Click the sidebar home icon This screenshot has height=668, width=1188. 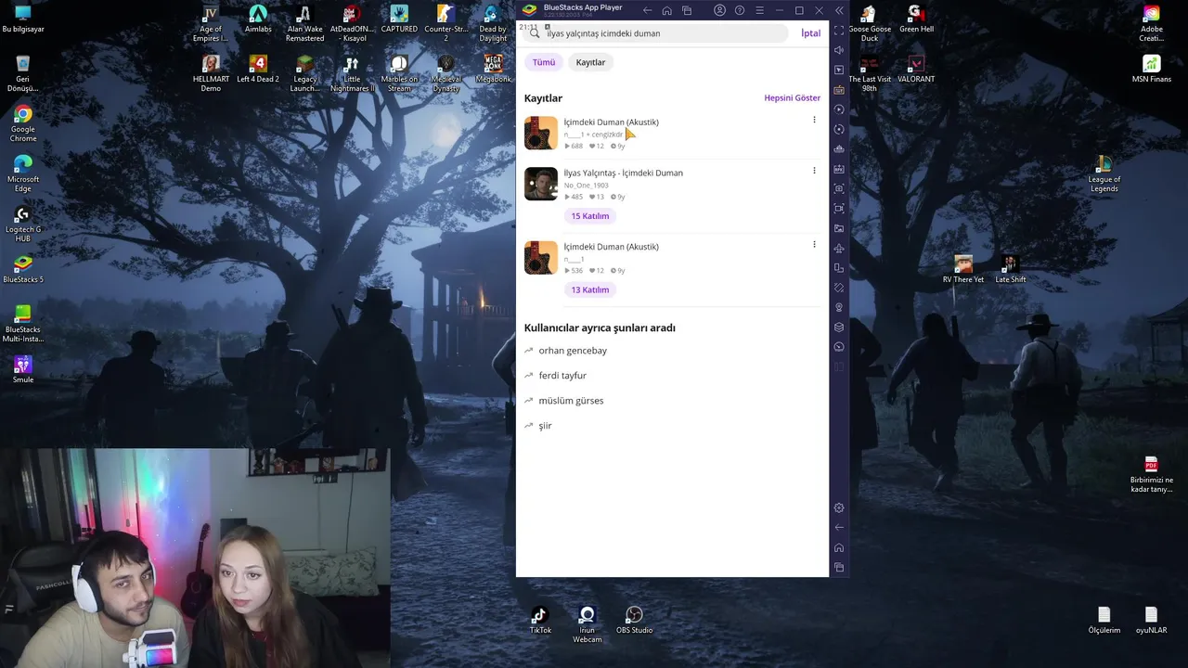click(x=839, y=547)
